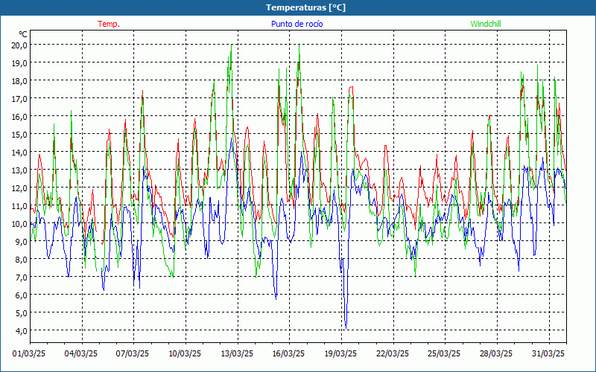596x372 pixels.
Task: Click the 20,0 y-axis value
Action: coord(19,45)
